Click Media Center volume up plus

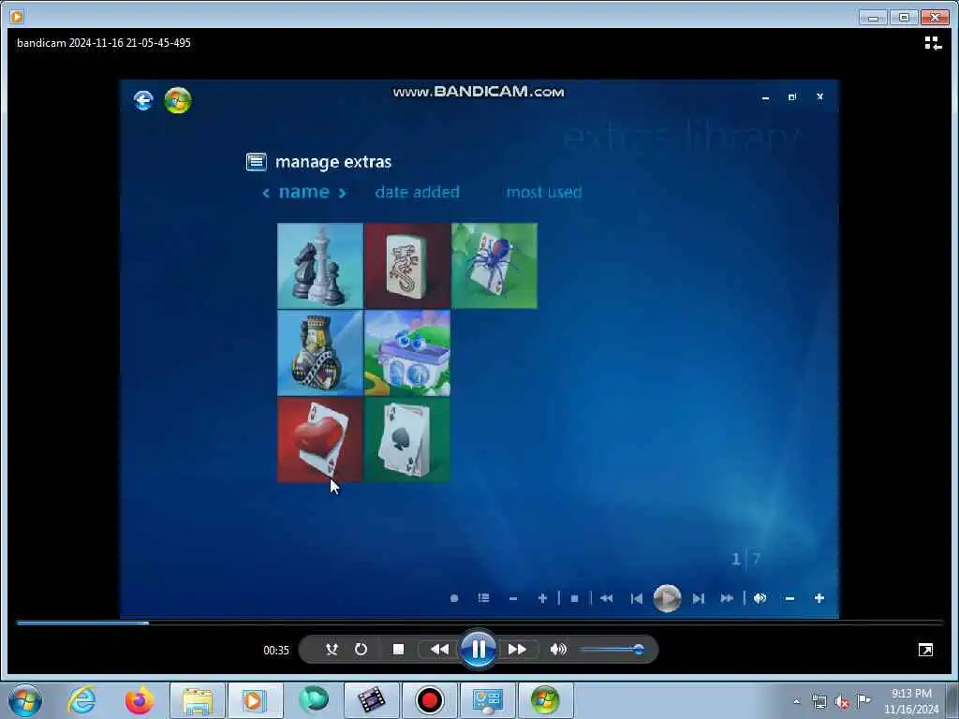pos(819,598)
